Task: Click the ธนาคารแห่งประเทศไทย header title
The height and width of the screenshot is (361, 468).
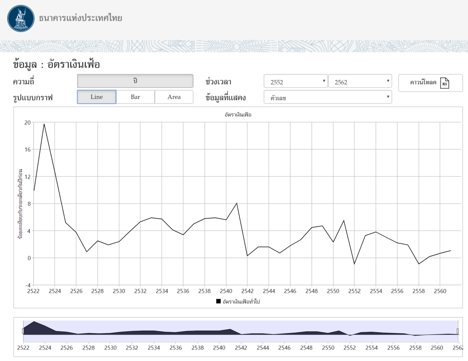Action: pos(80,19)
